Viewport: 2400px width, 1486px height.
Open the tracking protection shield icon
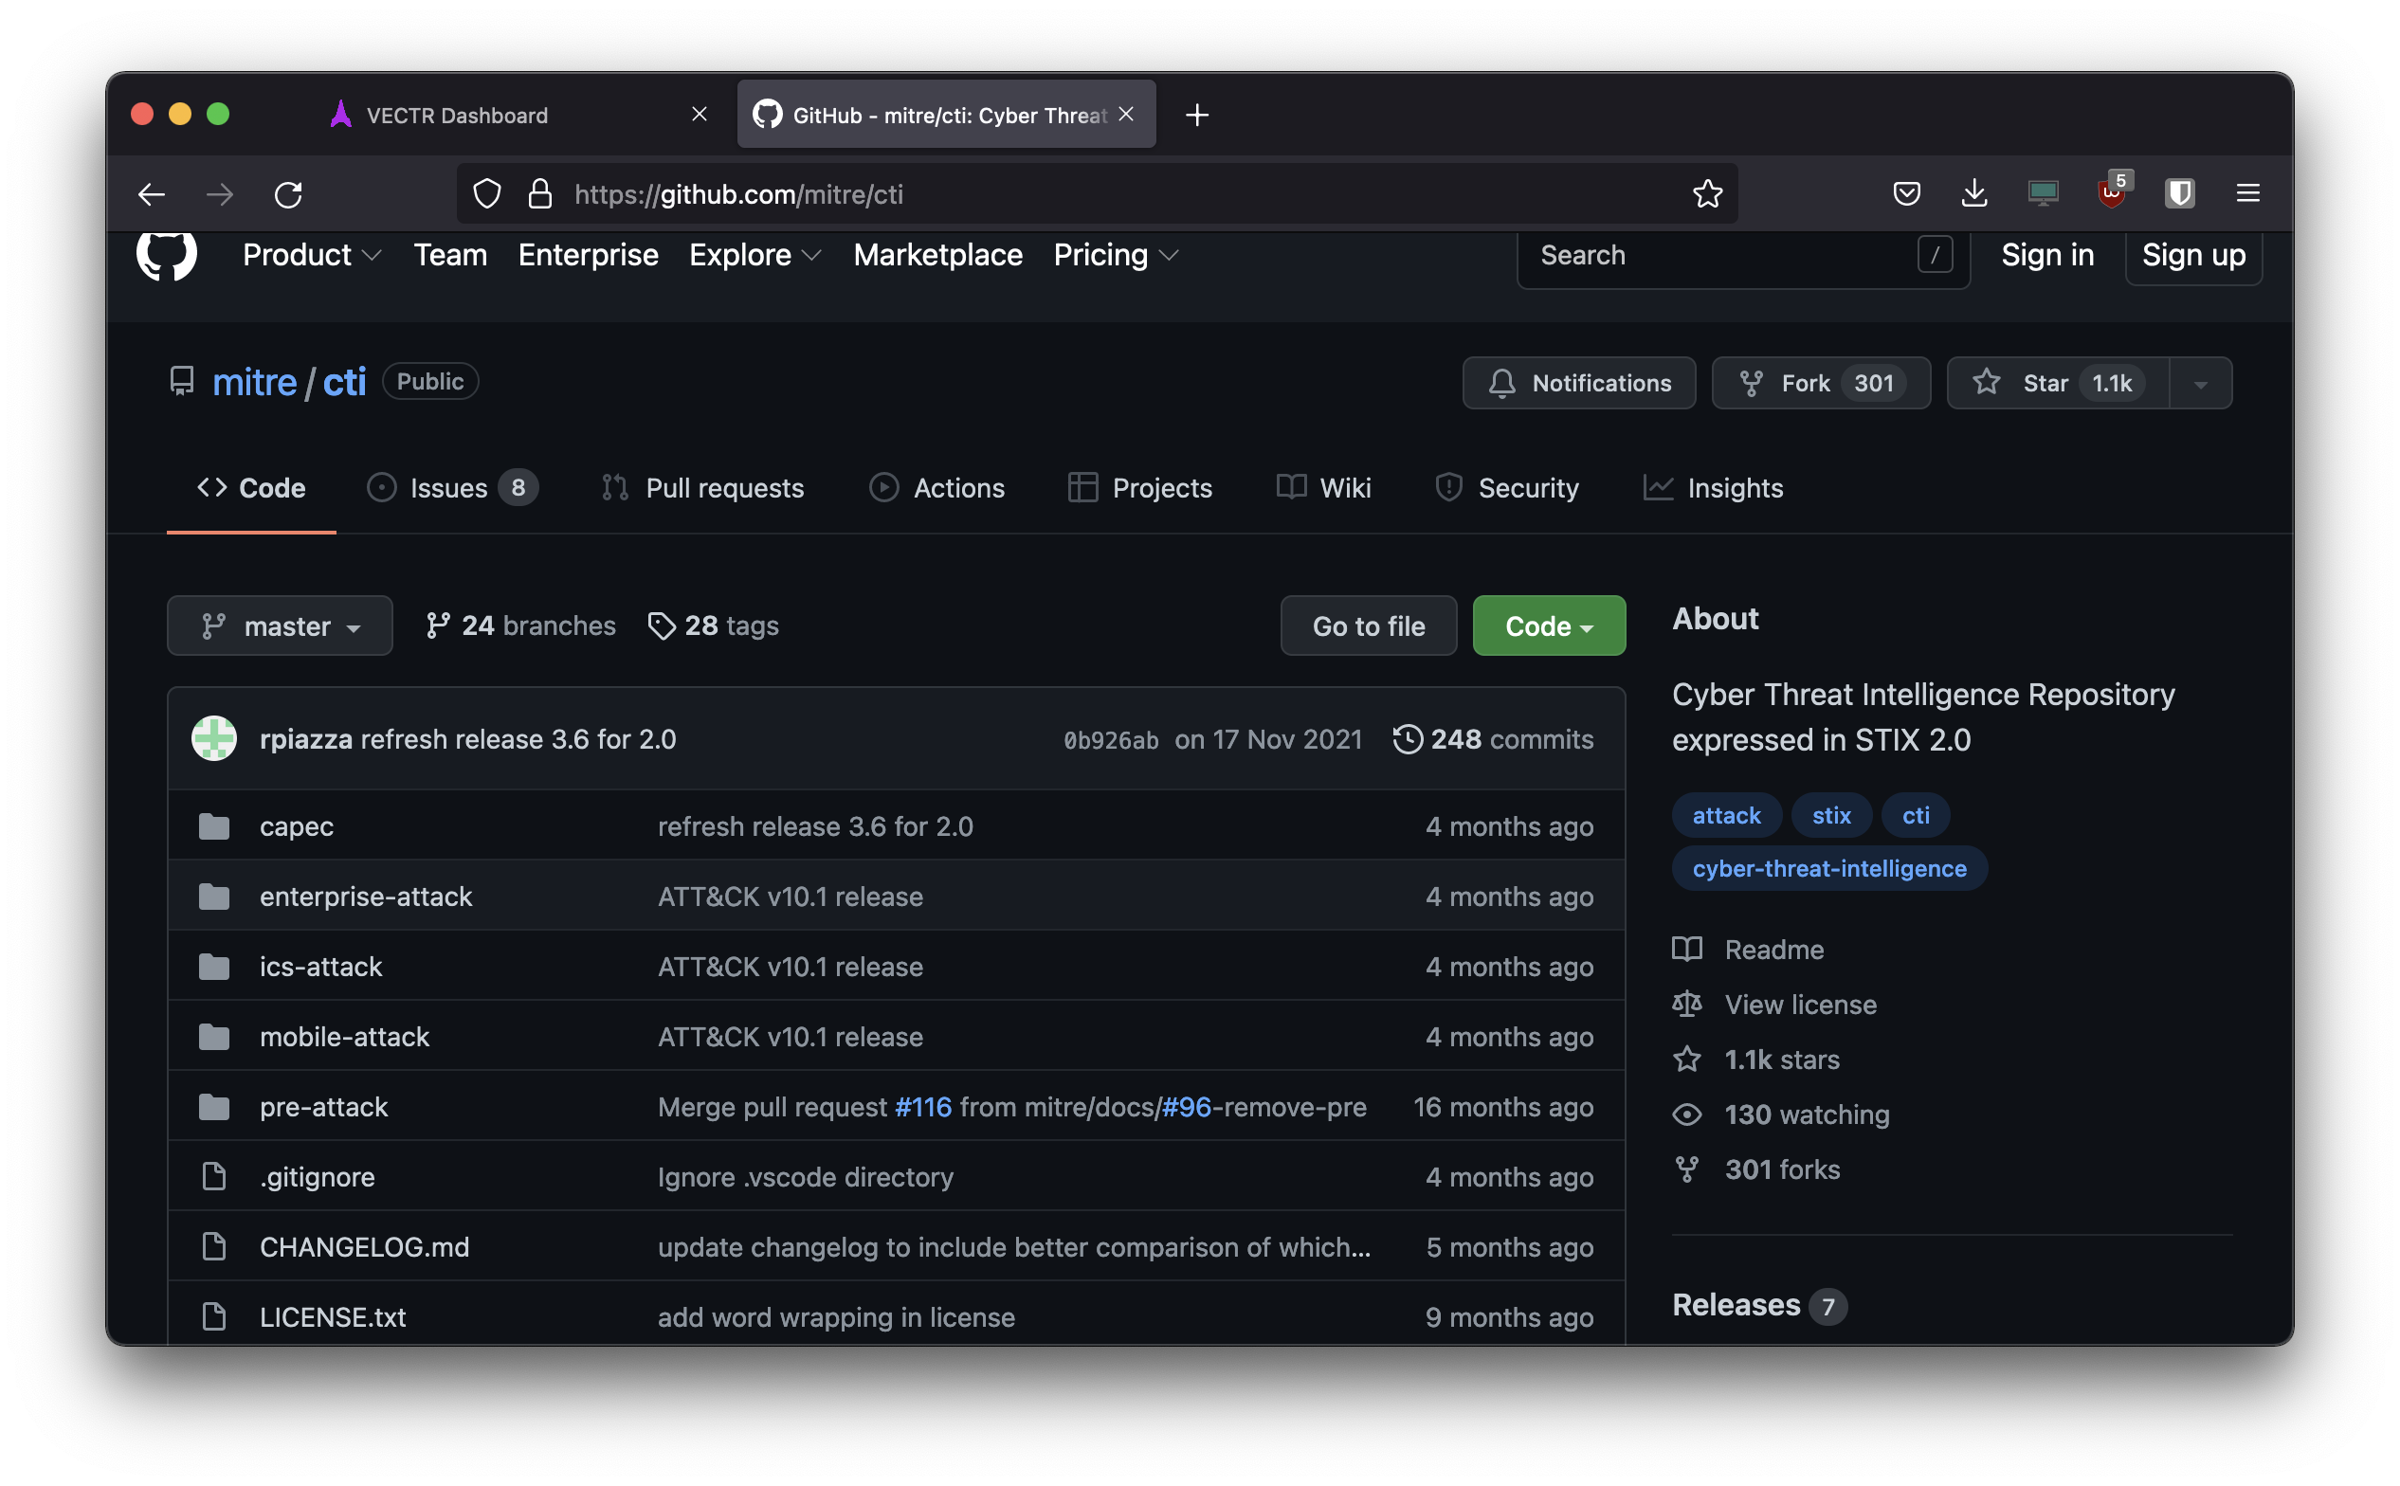click(x=487, y=193)
